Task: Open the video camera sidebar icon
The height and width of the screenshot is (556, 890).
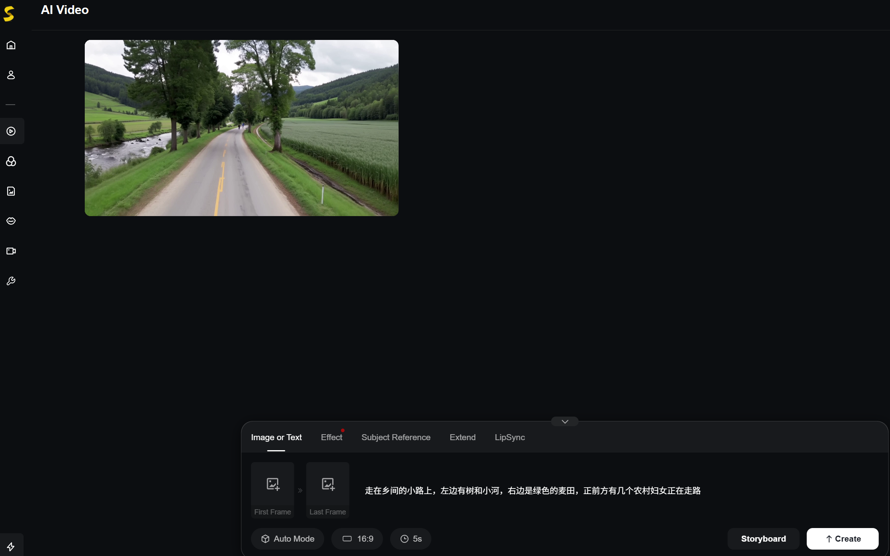Action: point(11,251)
